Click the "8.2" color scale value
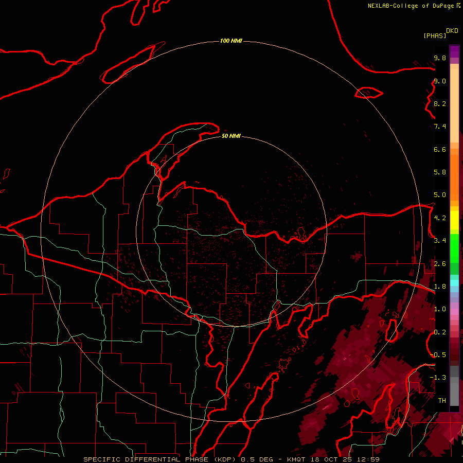Image resolution: width=463 pixels, height=463 pixels. pos(440,103)
